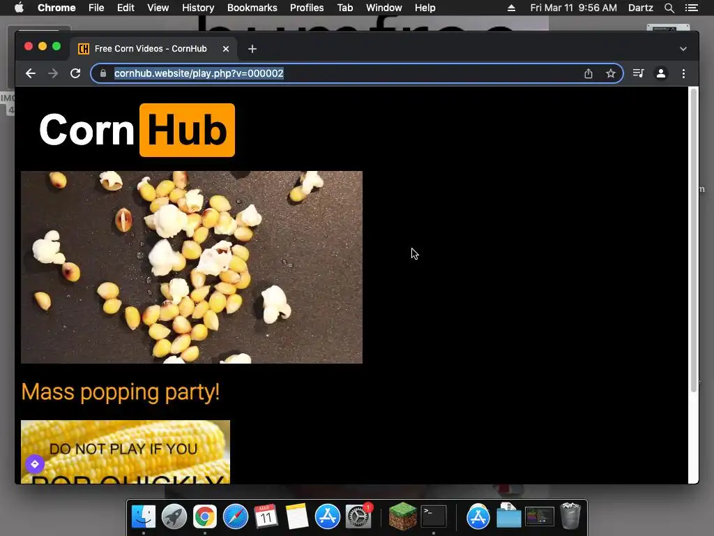Open the Chrome application menu

[x=56, y=8]
